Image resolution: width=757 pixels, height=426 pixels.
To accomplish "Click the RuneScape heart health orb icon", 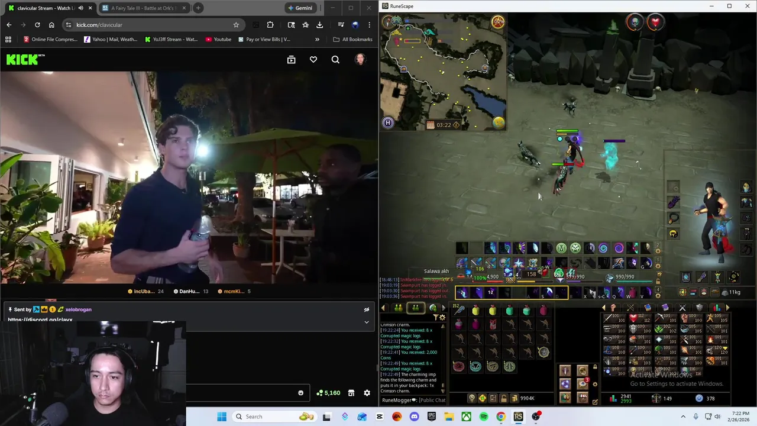I will tap(655, 22).
